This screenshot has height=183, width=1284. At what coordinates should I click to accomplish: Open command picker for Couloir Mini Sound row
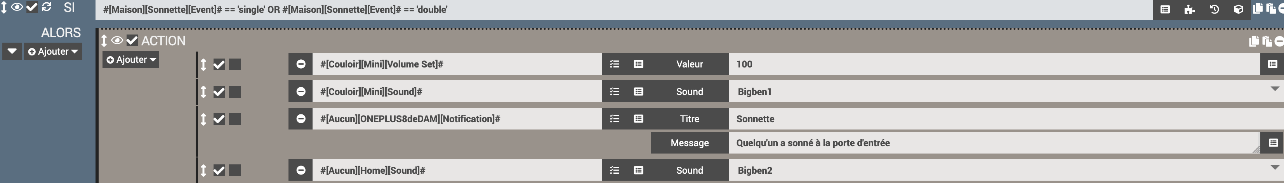pyautogui.click(x=639, y=91)
